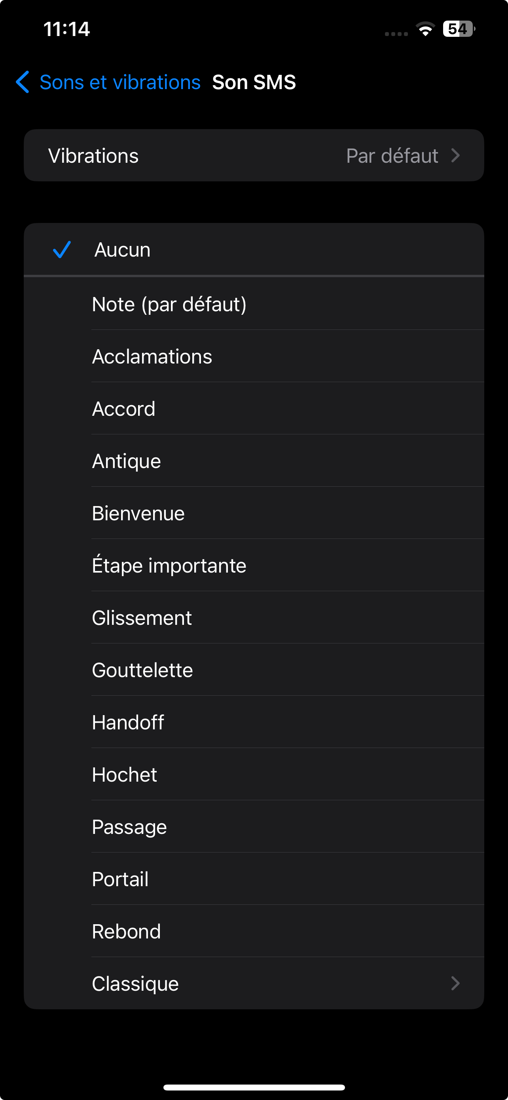
Task: Tap the back chevron arrow icon
Action: pyautogui.click(x=22, y=82)
